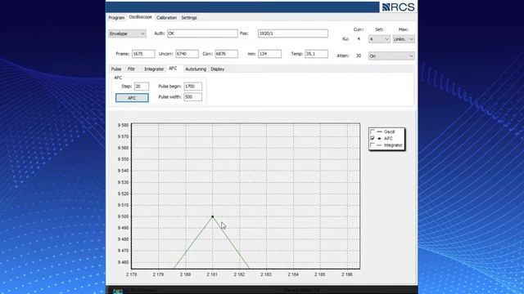The height and width of the screenshot is (294, 524).
Task: Open the Autotuning sub-tab
Action: (196, 69)
